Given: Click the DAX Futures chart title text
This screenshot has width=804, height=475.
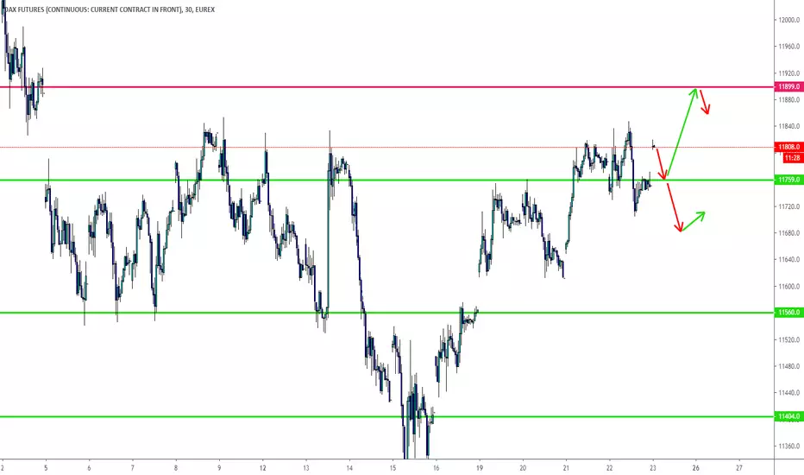Looking at the screenshot, I should (108, 9).
